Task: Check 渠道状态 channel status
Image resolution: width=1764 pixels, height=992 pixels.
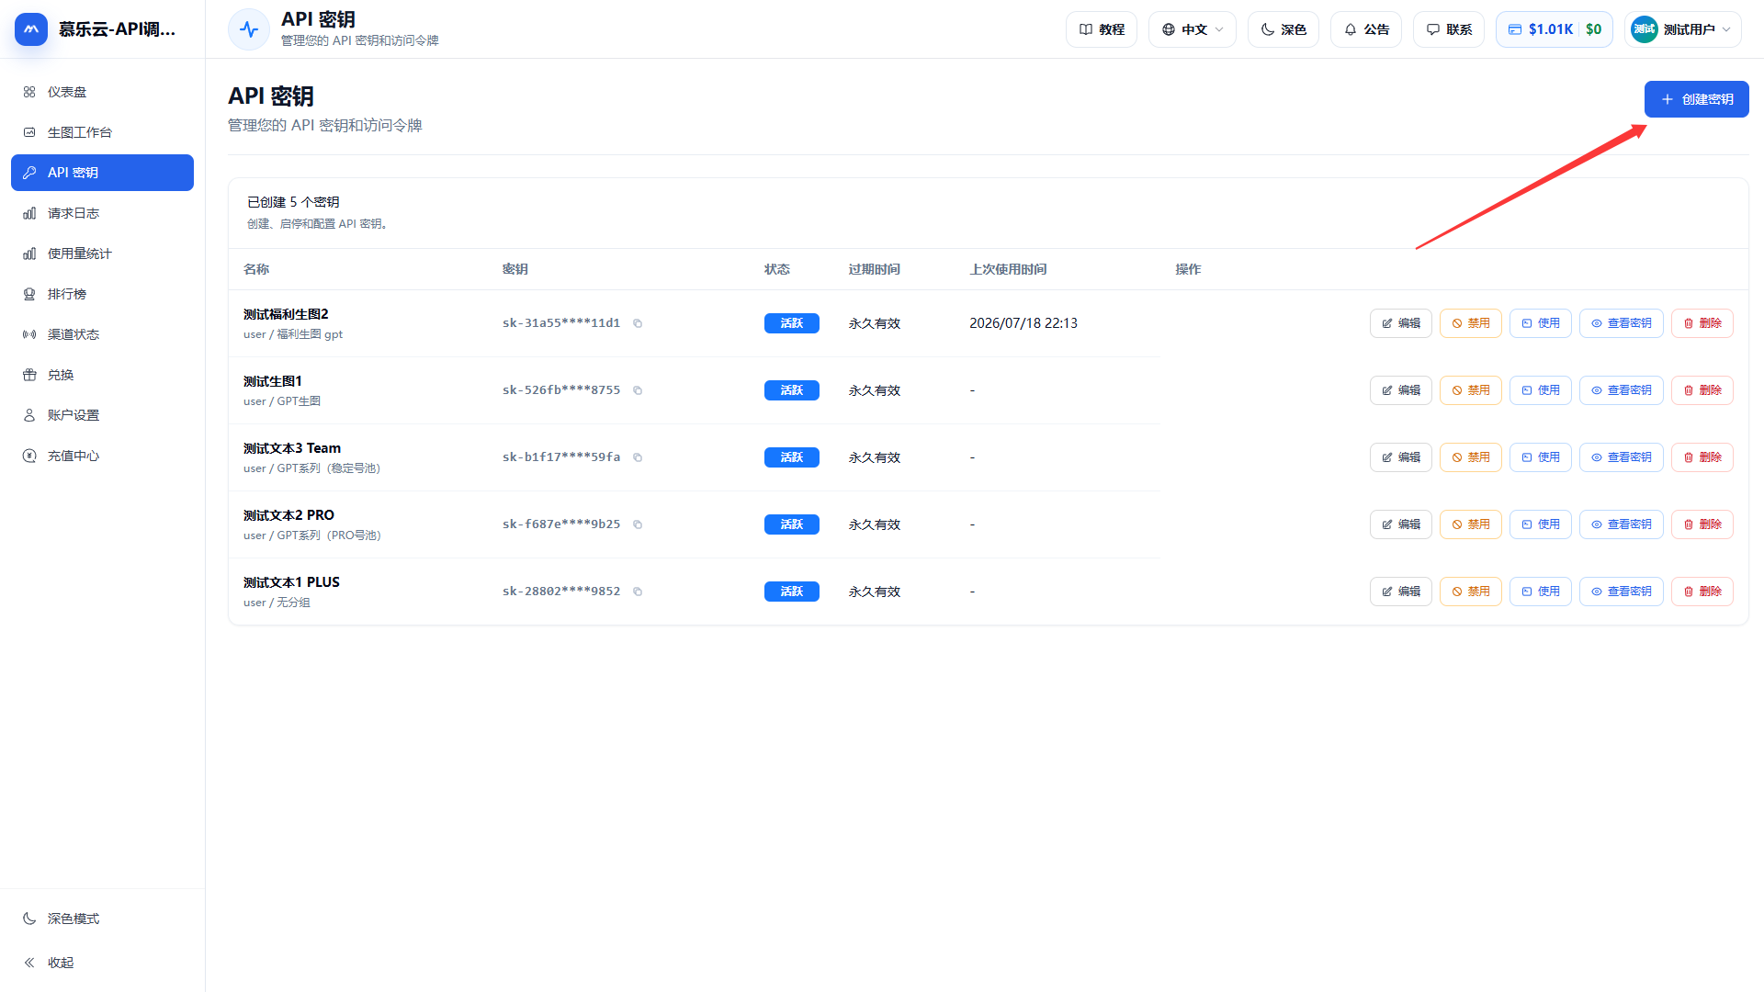Action: pyautogui.click(x=102, y=334)
